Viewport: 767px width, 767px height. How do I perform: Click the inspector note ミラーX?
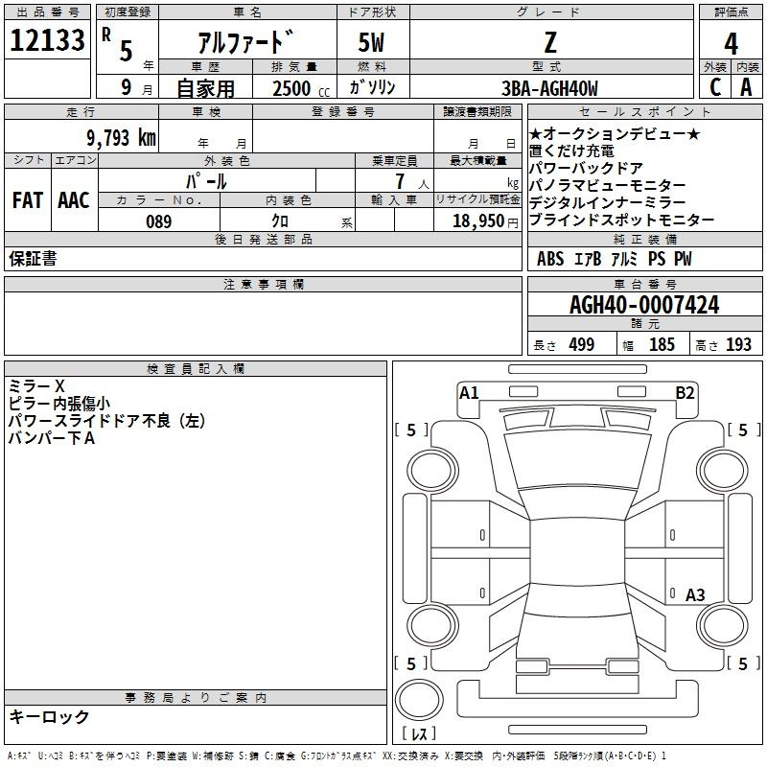coord(36,386)
